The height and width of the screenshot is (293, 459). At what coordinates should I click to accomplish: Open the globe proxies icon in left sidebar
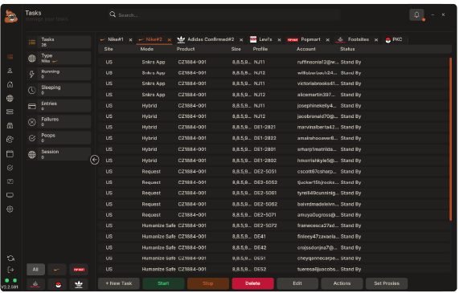pos(10,98)
